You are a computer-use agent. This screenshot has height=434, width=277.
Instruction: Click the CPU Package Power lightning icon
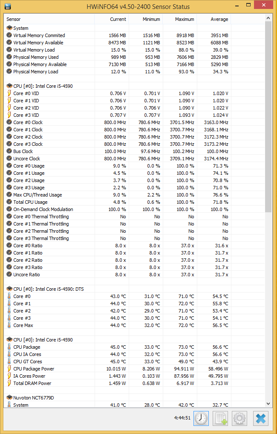pos(9,369)
